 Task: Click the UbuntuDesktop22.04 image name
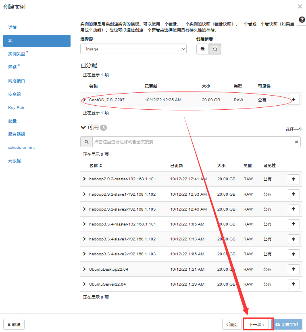(x=108, y=269)
